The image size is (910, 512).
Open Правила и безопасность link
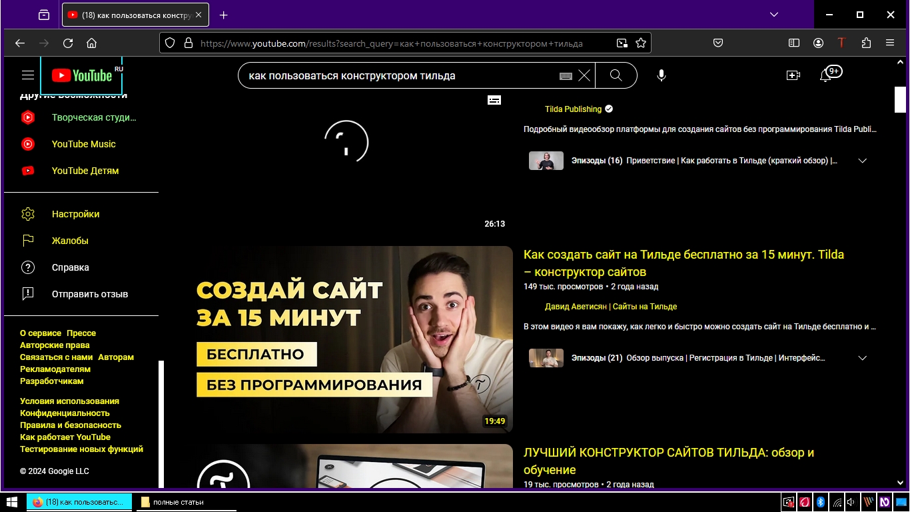(71, 425)
